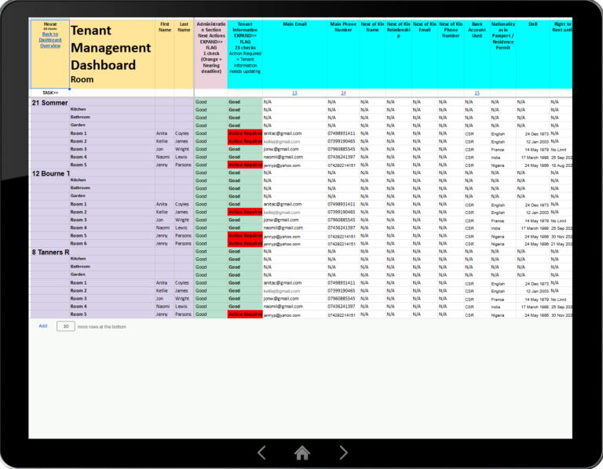Open task link 14 under Main Phone Number
Screen dimensions: 603x469
[343, 93]
